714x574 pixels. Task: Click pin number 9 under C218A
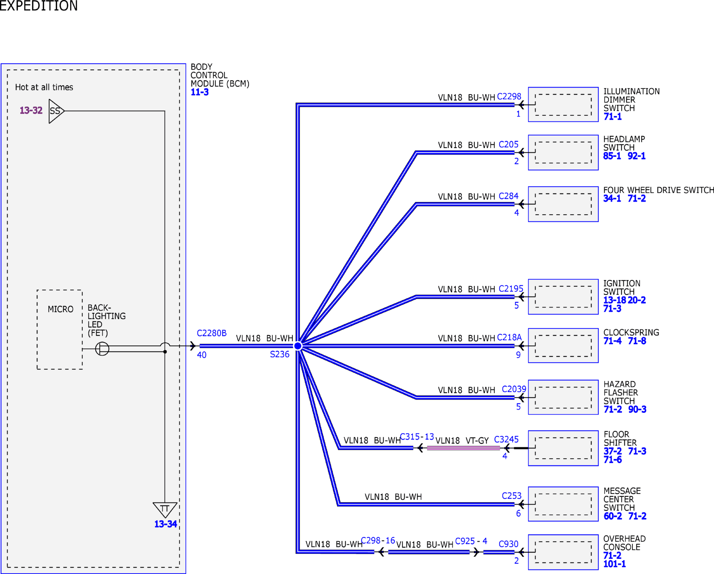pos(518,355)
